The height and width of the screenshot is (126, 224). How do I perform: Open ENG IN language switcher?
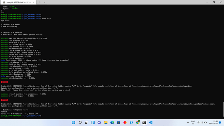193,122
